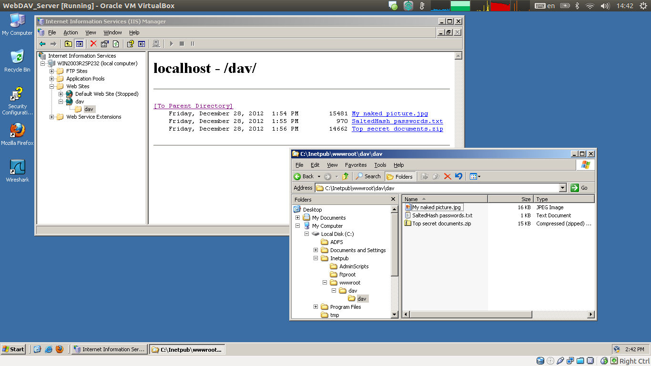Screen dimensions: 651x366
Task: Sort by the Name column header
Action: [445, 199]
